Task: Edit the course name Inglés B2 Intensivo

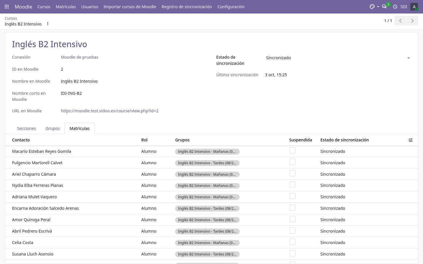Action: tap(50, 44)
